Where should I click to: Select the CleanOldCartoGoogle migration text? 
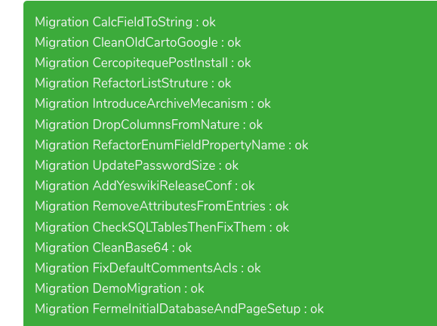[137, 42]
